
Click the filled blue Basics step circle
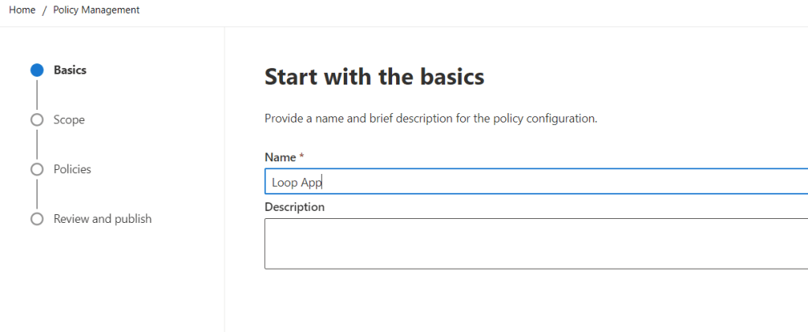click(36, 70)
